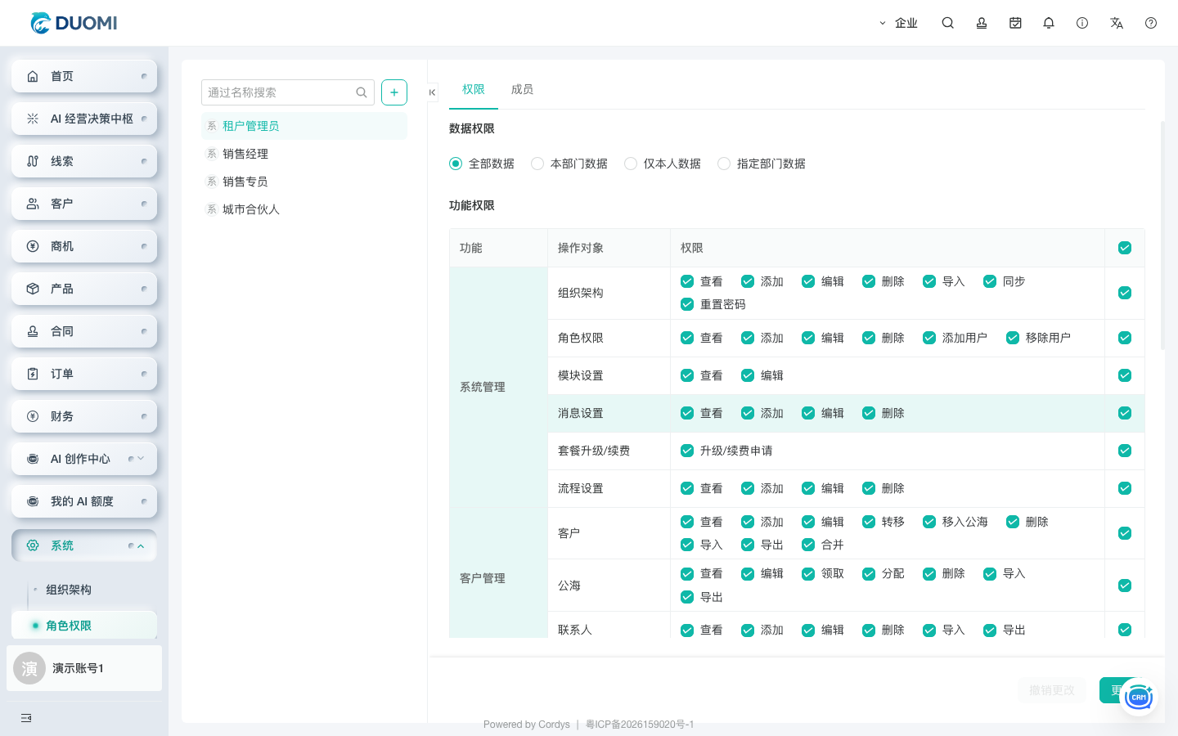Screen dimensions: 1178x736
Task: Select the 全部数据 radio option
Action: (x=456, y=164)
